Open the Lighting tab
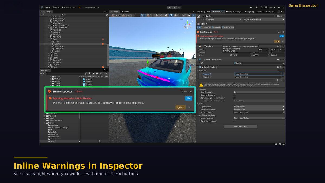 click(x=249, y=12)
